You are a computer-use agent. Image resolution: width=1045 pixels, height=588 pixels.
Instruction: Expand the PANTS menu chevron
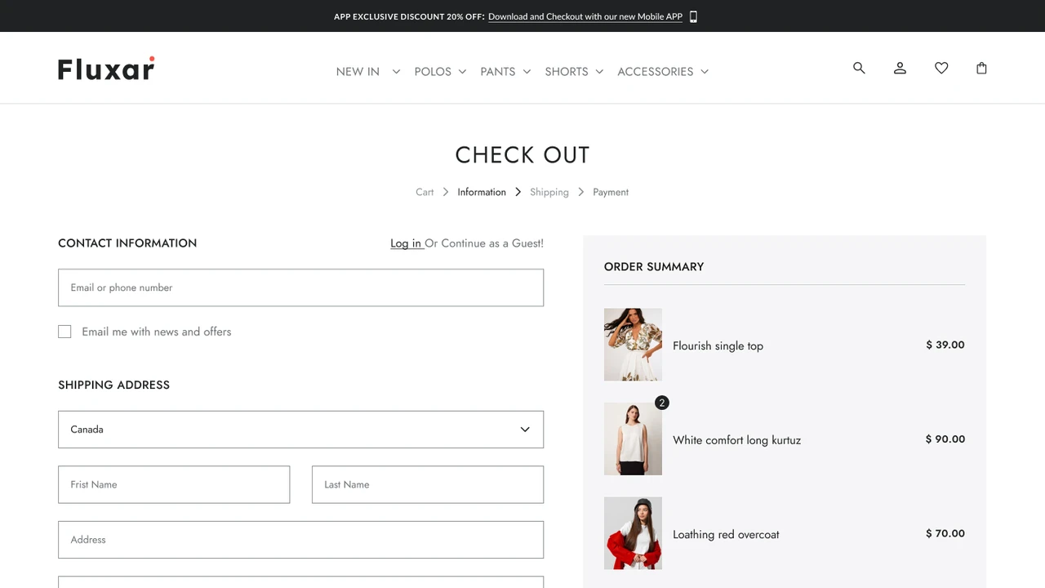(x=527, y=72)
